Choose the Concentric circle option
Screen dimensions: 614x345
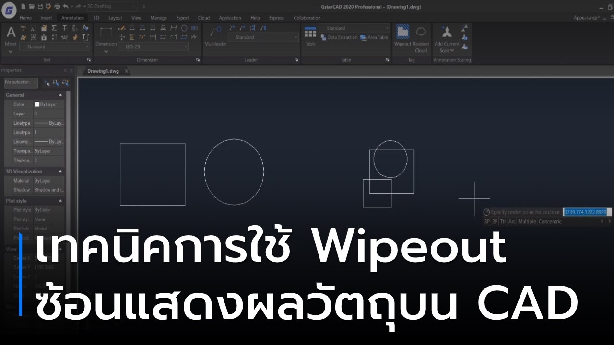(x=550, y=222)
